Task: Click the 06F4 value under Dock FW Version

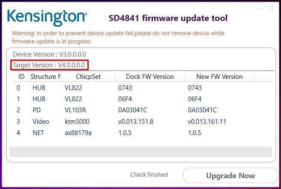Action: tap(125, 99)
